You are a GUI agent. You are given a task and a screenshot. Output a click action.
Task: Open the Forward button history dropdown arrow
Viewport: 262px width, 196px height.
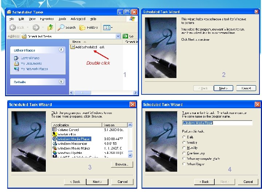click(43, 28)
